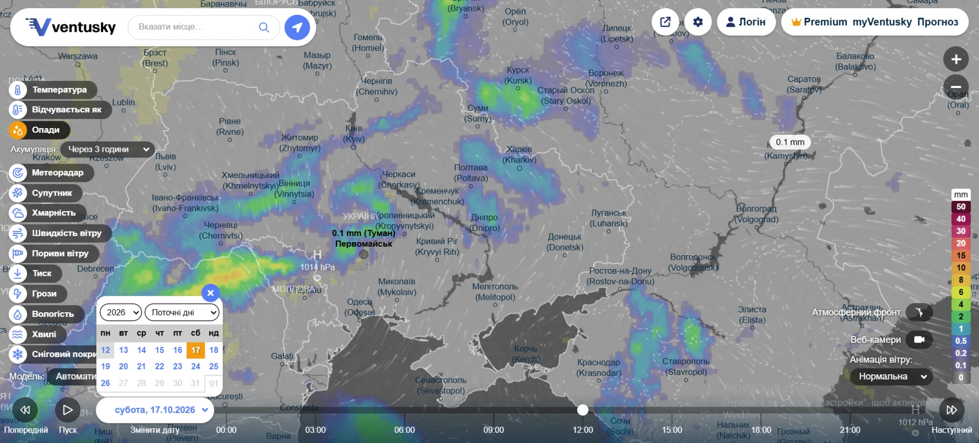This screenshot has height=443, width=979.
Task: Open the Premium menu item
Action: [819, 22]
